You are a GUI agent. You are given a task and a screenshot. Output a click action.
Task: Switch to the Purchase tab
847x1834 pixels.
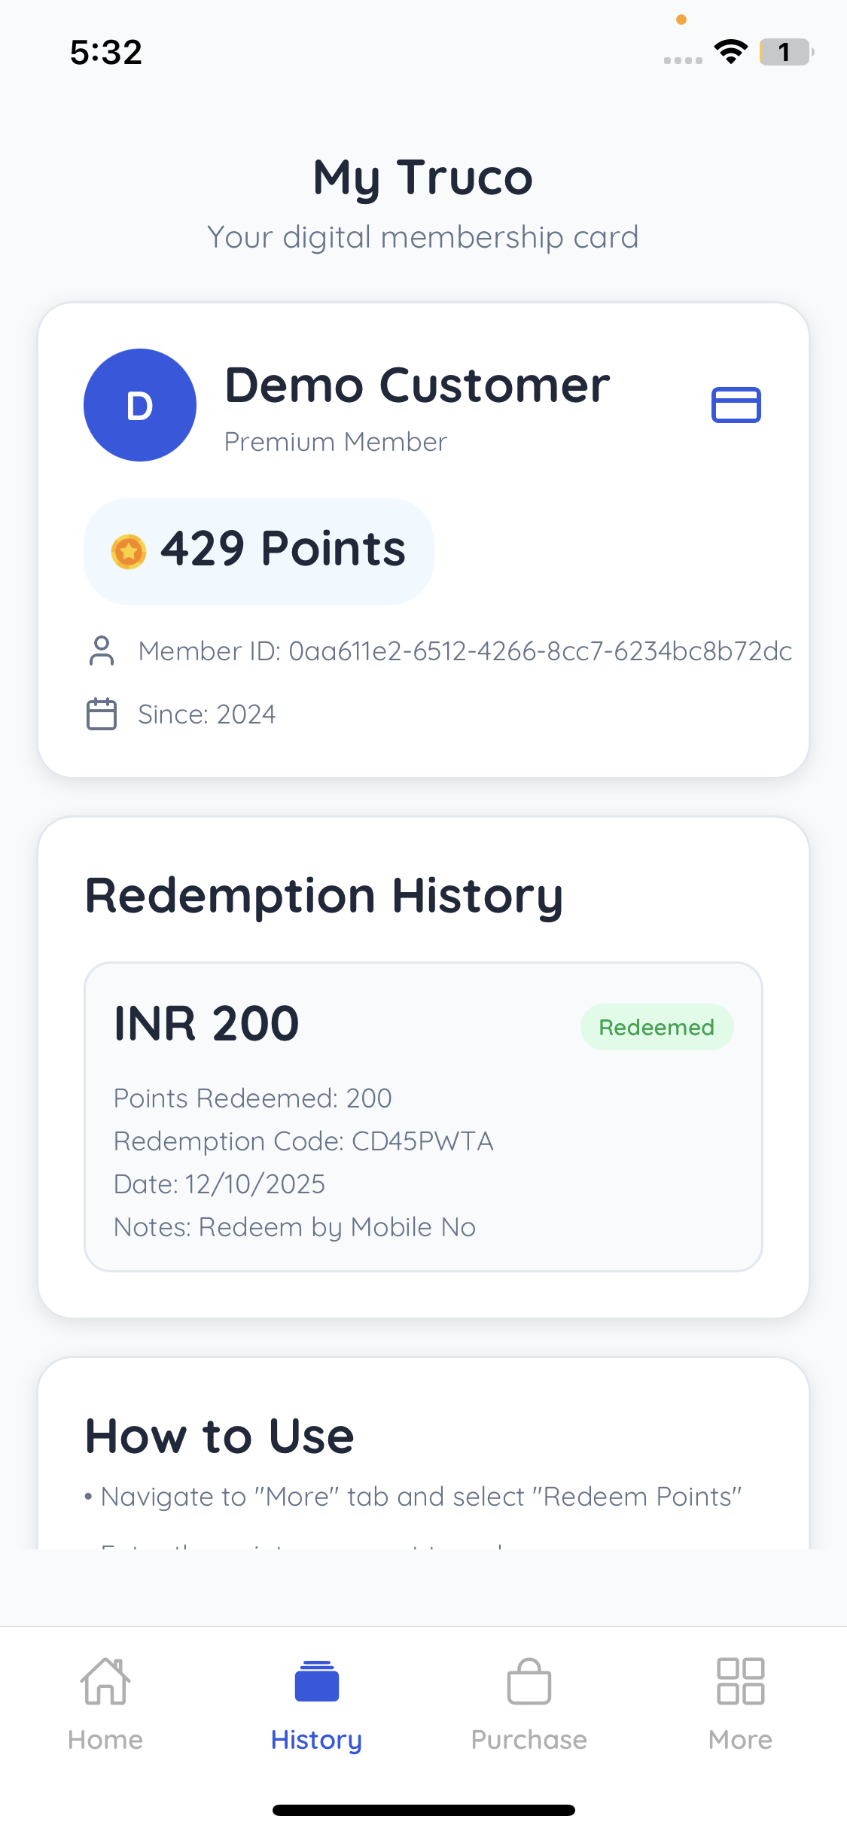[529, 1739]
